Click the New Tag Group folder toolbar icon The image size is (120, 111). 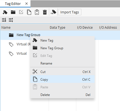pos(13,12)
